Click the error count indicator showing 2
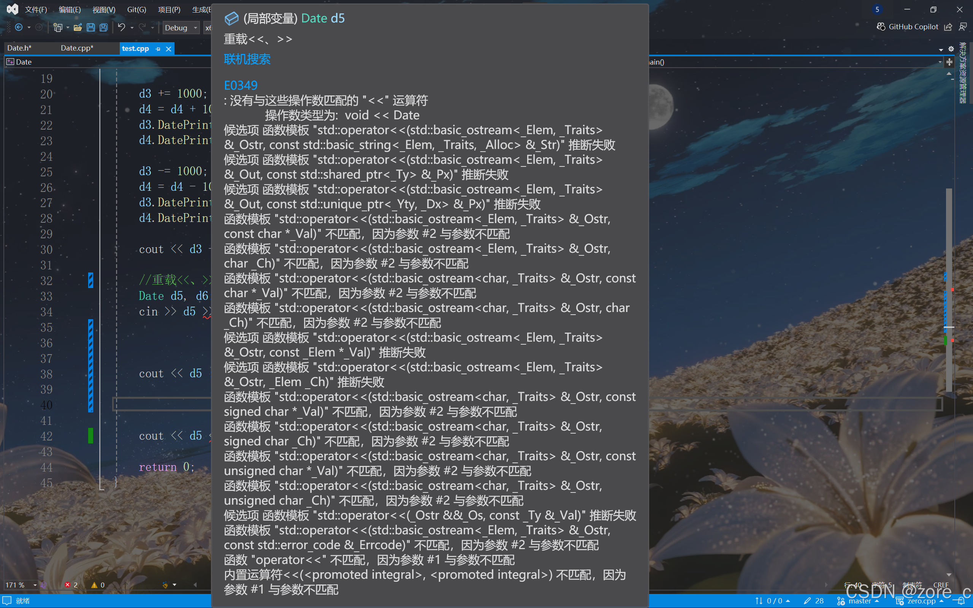973x608 pixels. pos(71,585)
